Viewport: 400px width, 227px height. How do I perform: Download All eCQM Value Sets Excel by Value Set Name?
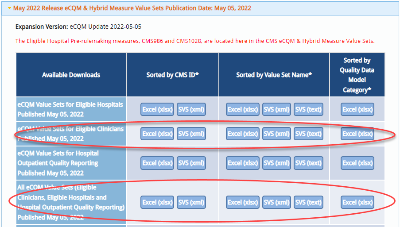pyautogui.click(x=243, y=202)
